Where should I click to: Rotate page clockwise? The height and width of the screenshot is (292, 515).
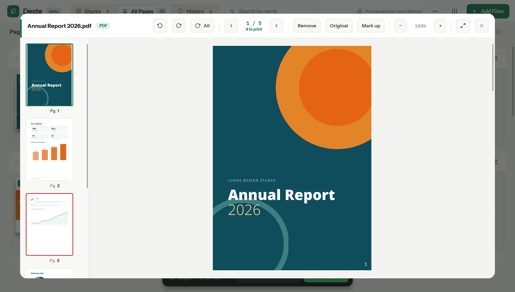pos(179,26)
